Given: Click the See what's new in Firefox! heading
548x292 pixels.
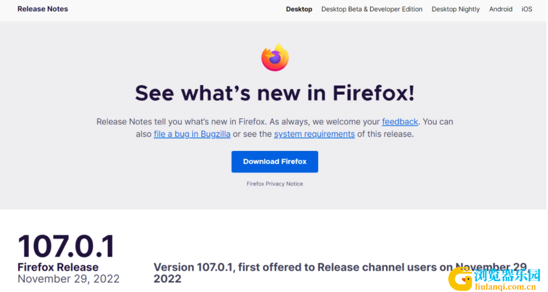Looking at the screenshot, I should pos(275,93).
